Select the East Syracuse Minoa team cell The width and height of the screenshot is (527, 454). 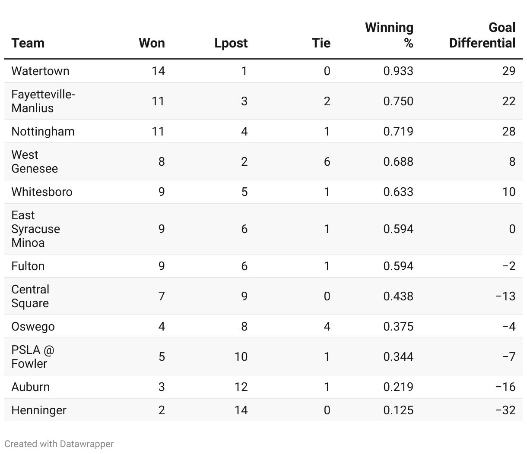point(36,229)
